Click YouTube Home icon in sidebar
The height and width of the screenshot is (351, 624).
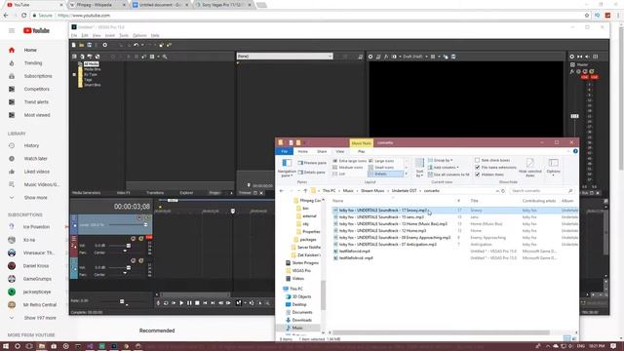point(12,50)
